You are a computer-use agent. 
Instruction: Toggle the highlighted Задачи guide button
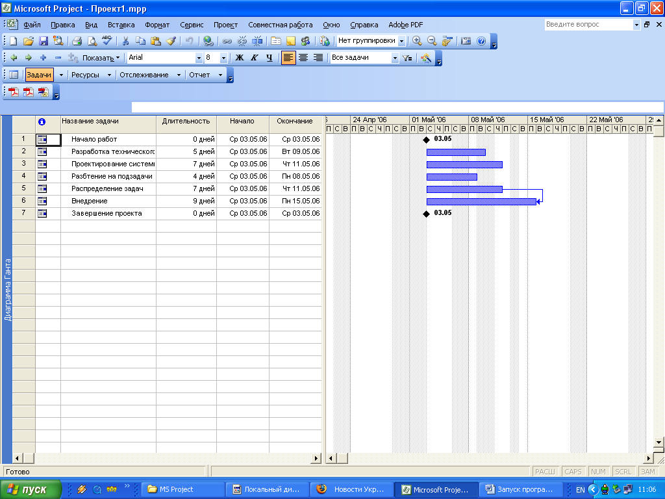pos(39,75)
